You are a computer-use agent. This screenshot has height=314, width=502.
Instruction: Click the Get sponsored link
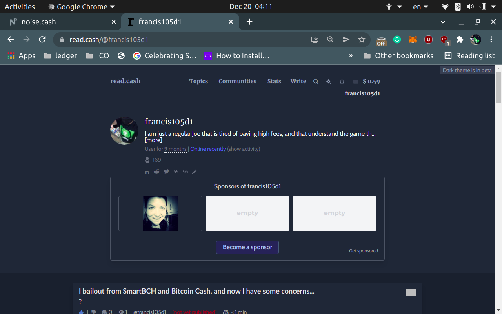pyautogui.click(x=364, y=251)
